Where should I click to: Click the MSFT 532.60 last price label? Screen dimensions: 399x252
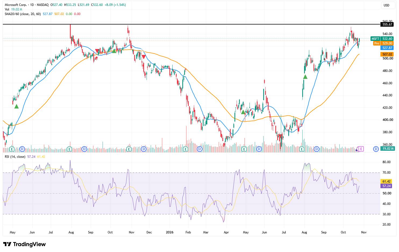(x=382, y=39)
